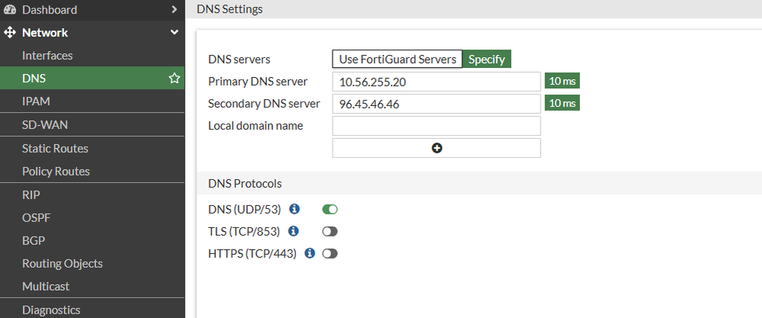Click the Secondary DNS server field
The height and width of the screenshot is (318, 762).
pos(436,104)
